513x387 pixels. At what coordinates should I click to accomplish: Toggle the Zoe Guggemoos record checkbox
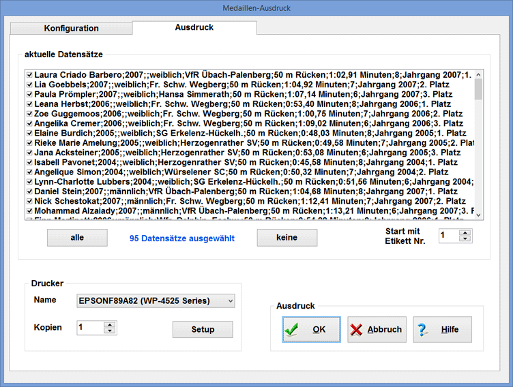[x=29, y=114]
